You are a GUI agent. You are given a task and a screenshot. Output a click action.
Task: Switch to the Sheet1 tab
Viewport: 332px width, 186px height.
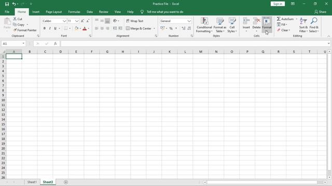click(x=32, y=182)
